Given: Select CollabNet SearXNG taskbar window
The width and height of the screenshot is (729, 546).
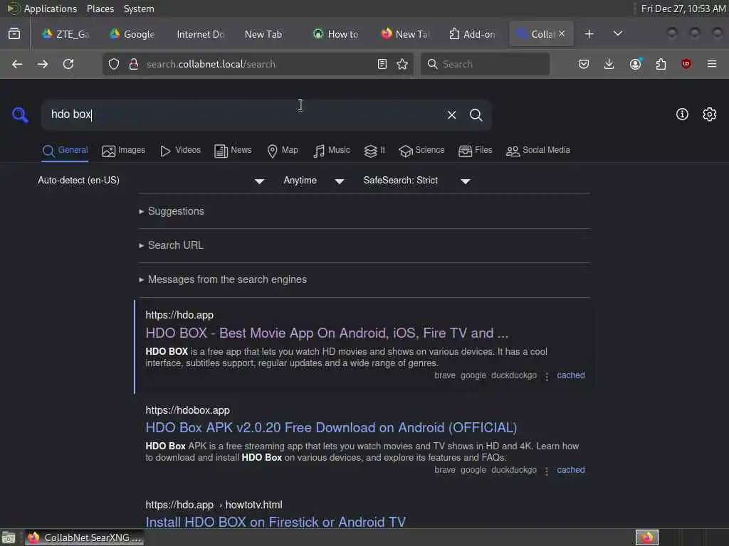Looking at the screenshot, I should [x=85, y=537].
